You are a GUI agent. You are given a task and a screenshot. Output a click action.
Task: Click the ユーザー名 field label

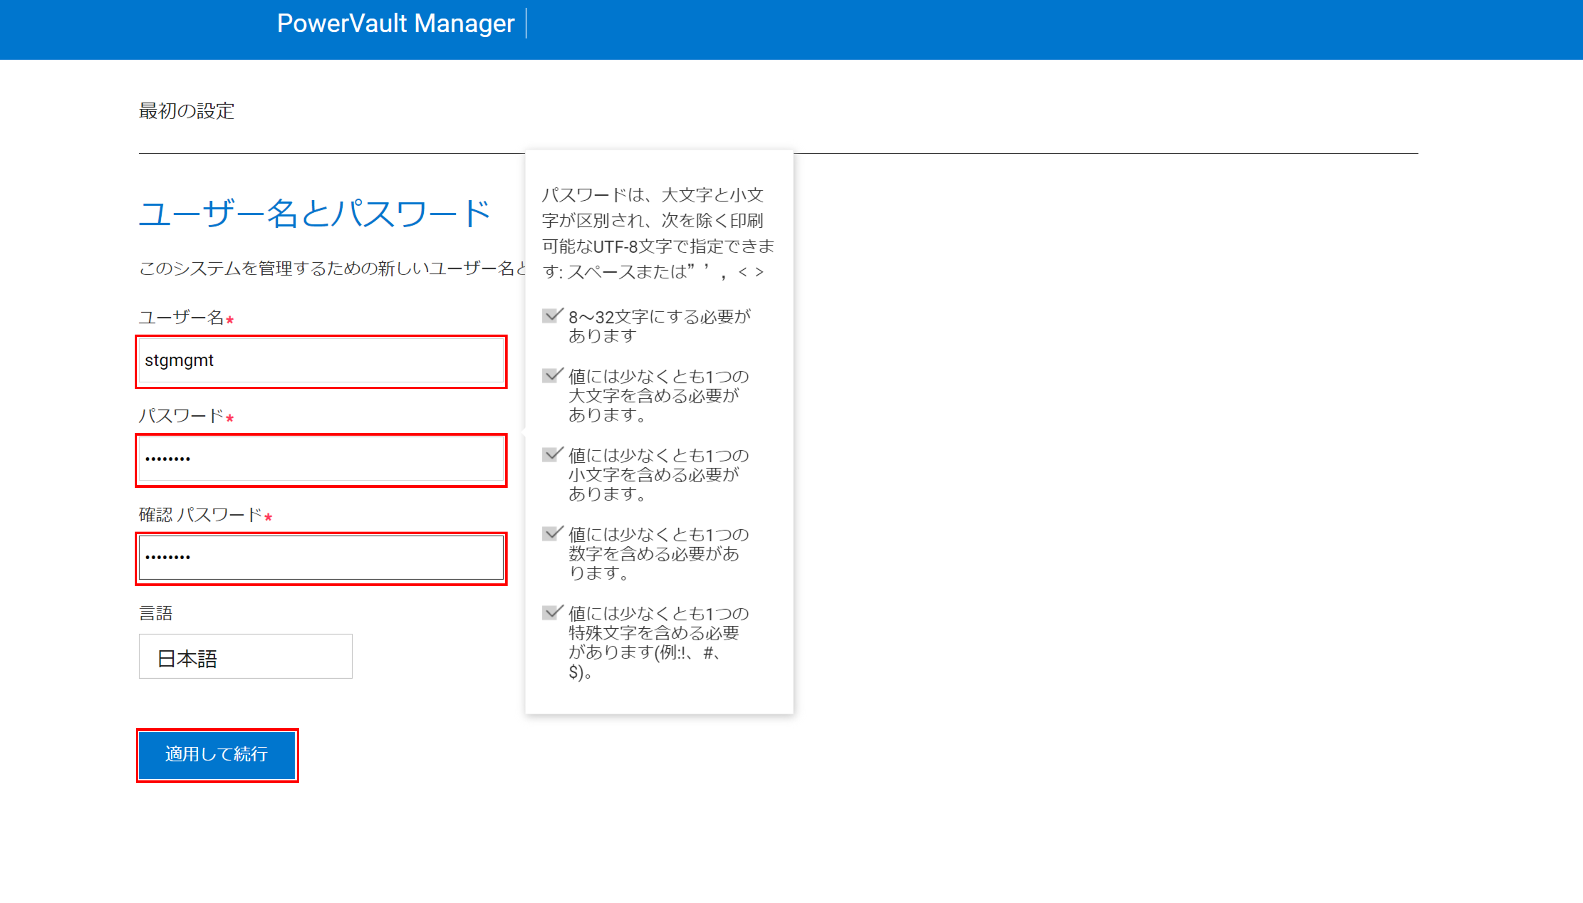(181, 317)
